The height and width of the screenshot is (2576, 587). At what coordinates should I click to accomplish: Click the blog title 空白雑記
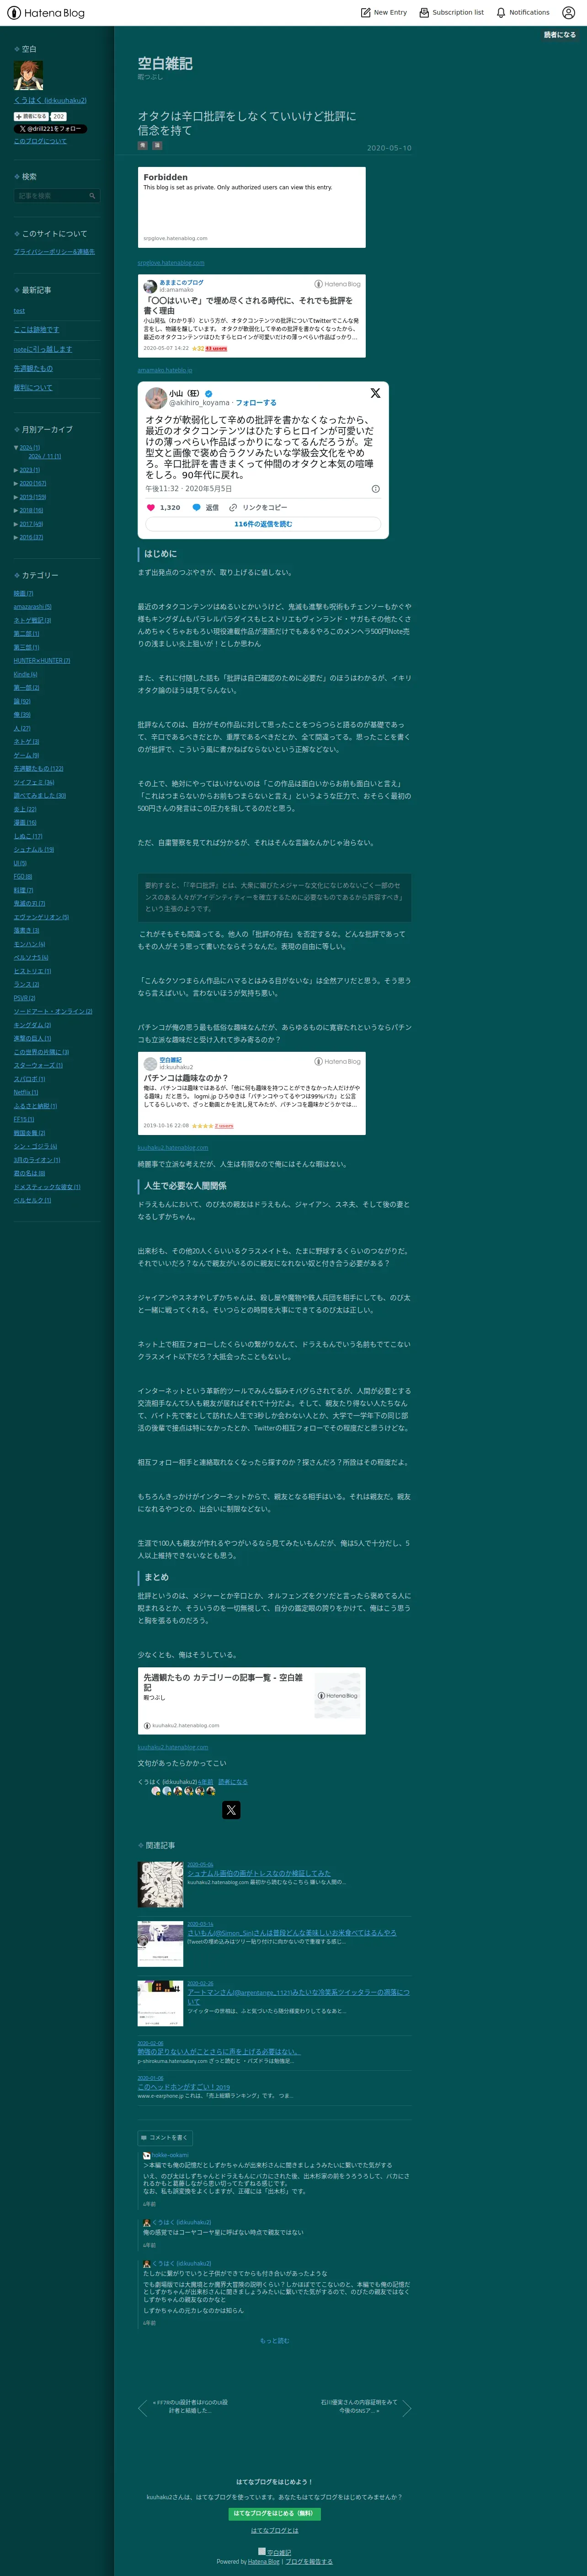click(x=165, y=63)
